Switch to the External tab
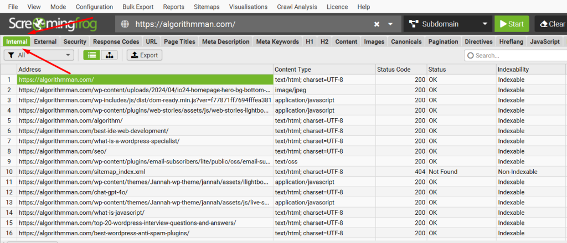This screenshot has width=567, height=243. click(x=45, y=41)
